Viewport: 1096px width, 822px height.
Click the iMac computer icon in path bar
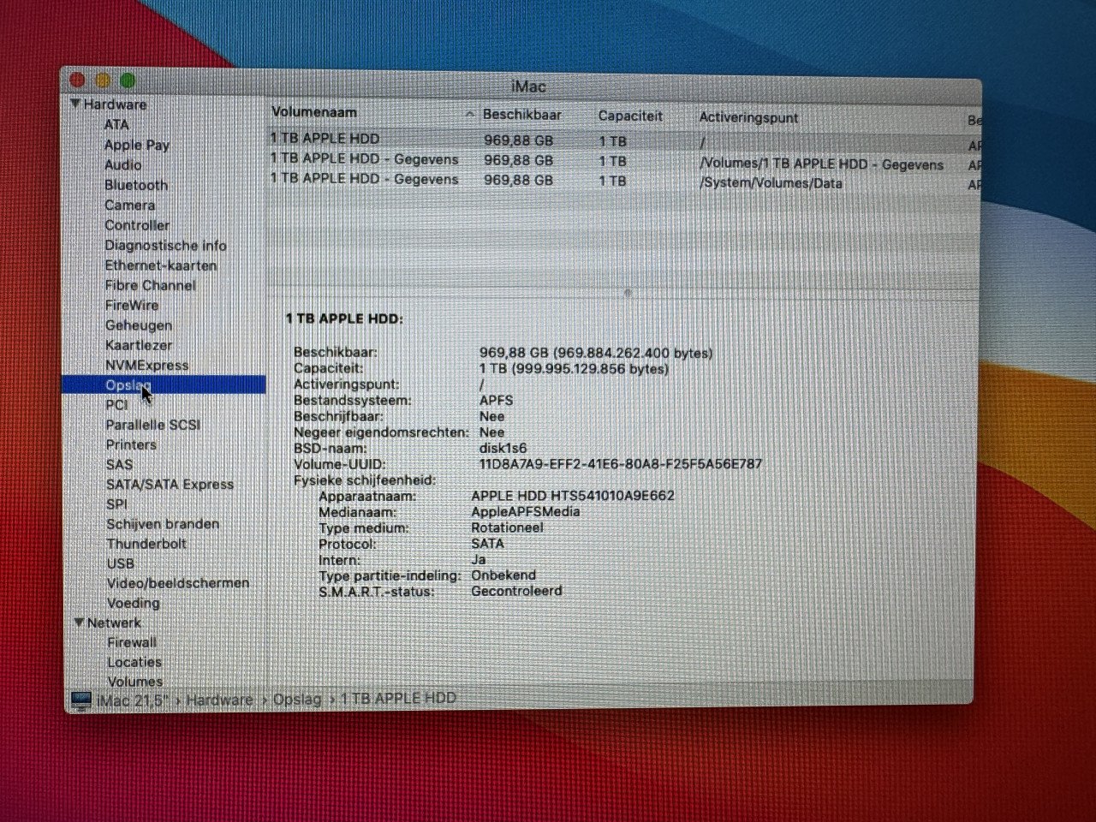tap(81, 700)
